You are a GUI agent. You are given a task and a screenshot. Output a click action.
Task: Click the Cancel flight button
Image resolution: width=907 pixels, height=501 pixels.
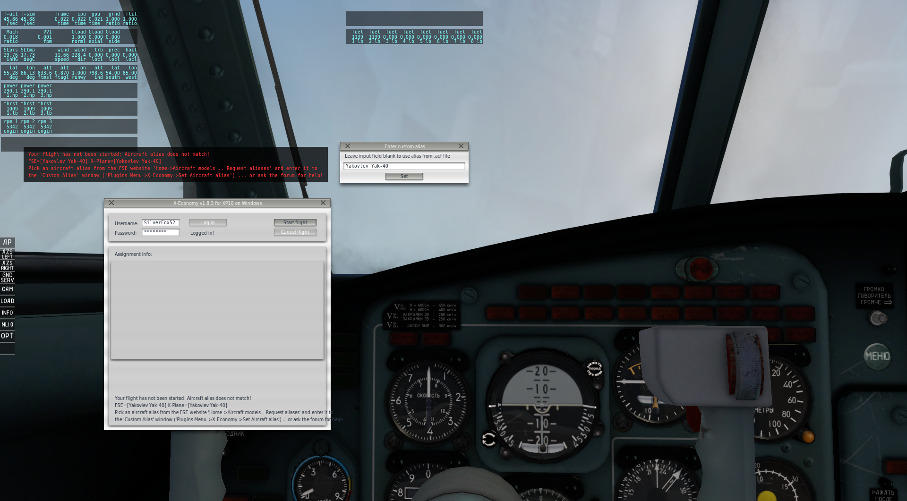(295, 232)
